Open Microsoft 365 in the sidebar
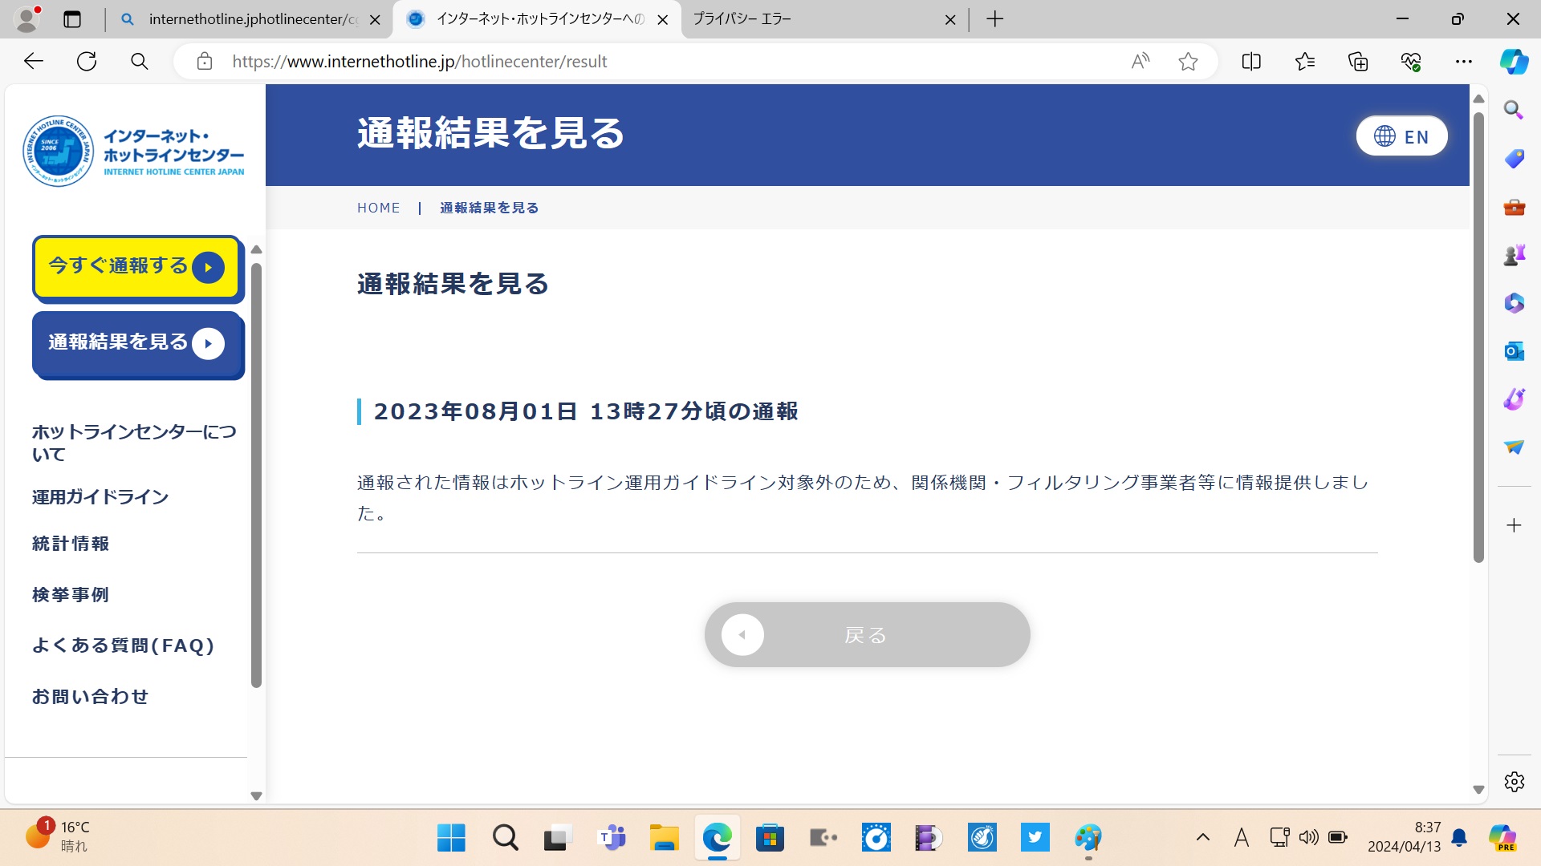This screenshot has width=1541, height=866. pyautogui.click(x=1514, y=303)
